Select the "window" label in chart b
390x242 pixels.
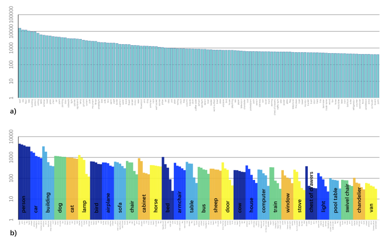[288, 203]
